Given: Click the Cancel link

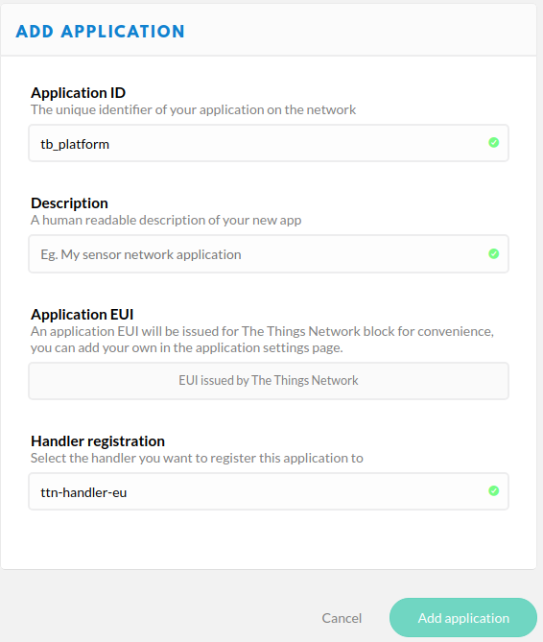Looking at the screenshot, I should [x=342, y=618].
